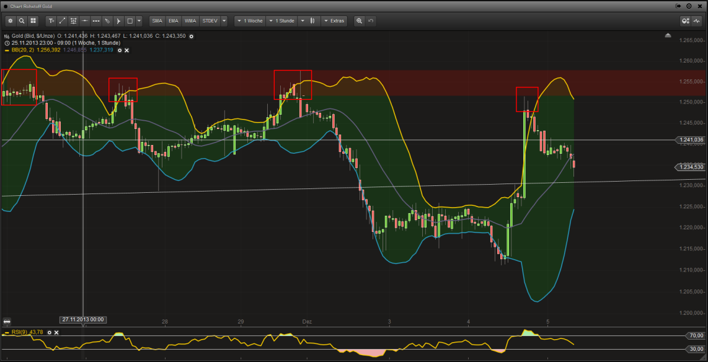Viewport: 708px width, 362px height.
Task: Open the RSI(9) settings gear
Action: pos(49,332)
